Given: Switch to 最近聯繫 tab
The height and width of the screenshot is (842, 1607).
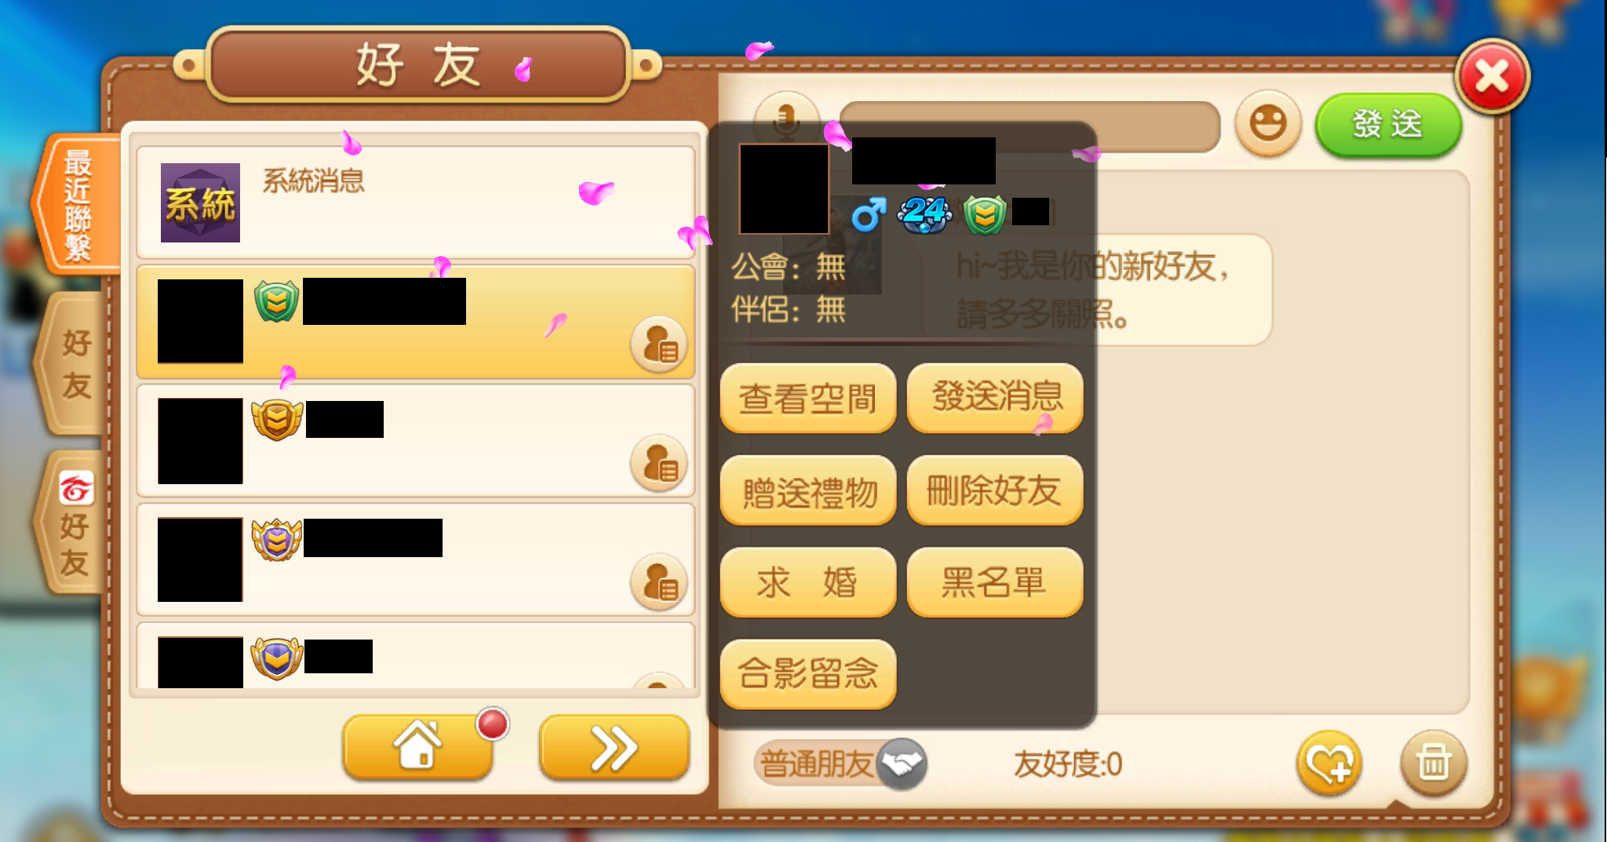Looking at the screenshot, I should [77, 204].
